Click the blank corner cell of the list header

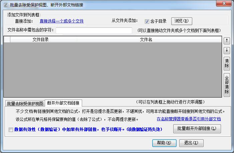(7, 40)
